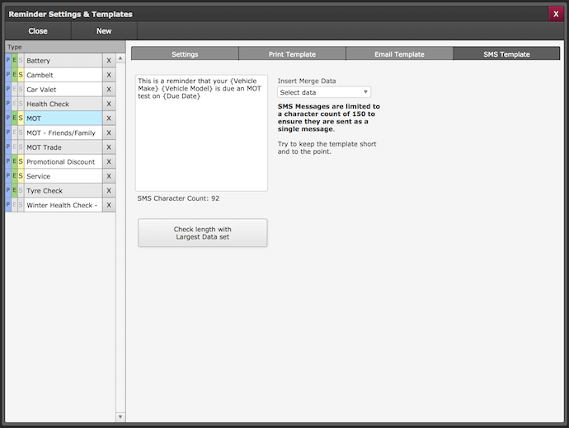Toggle the S (SMS) indicator for Battery

[x=21, y=61]
